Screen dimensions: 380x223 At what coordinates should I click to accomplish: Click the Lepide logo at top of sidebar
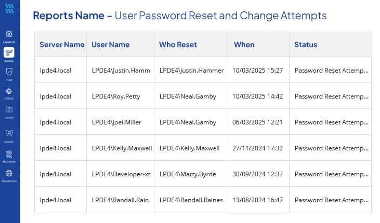[x=9, y=9]
